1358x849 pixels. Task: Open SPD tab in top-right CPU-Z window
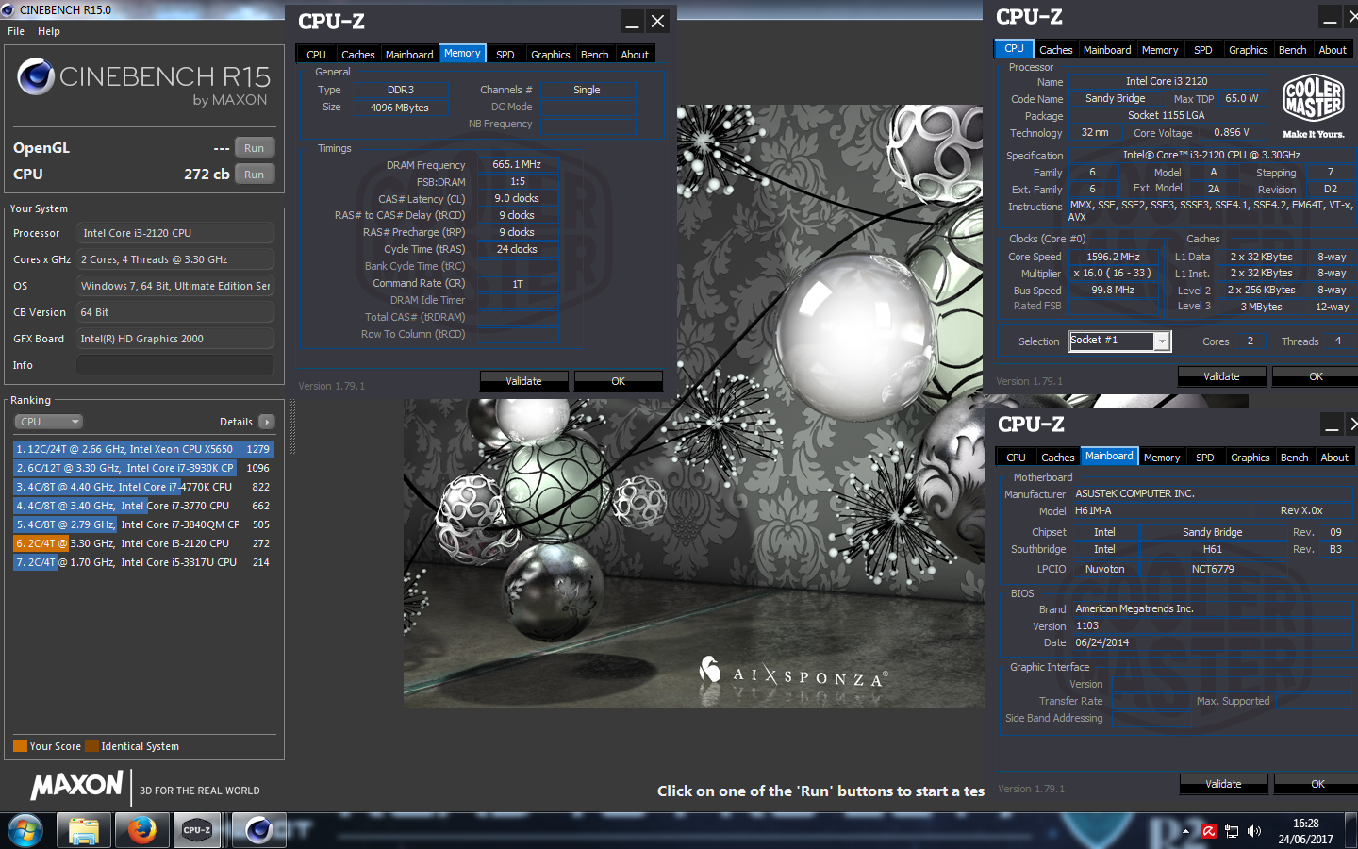tap(1203, 50)
